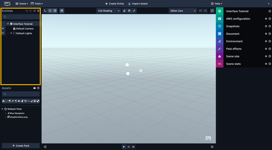
Task: Click the frame all entities icon
Action: (x=205, y=11)
